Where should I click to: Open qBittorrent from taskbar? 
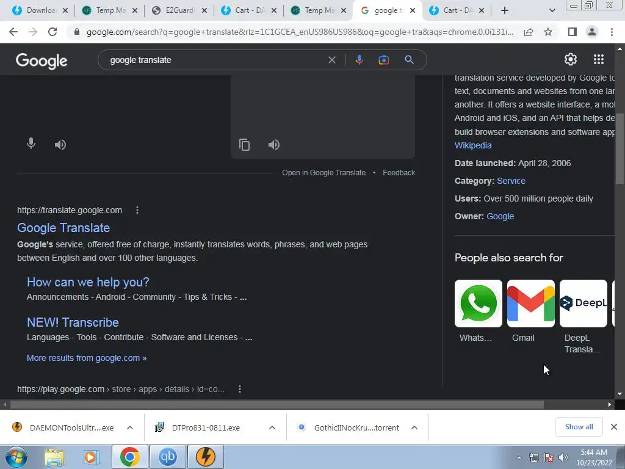coord(167,457)
